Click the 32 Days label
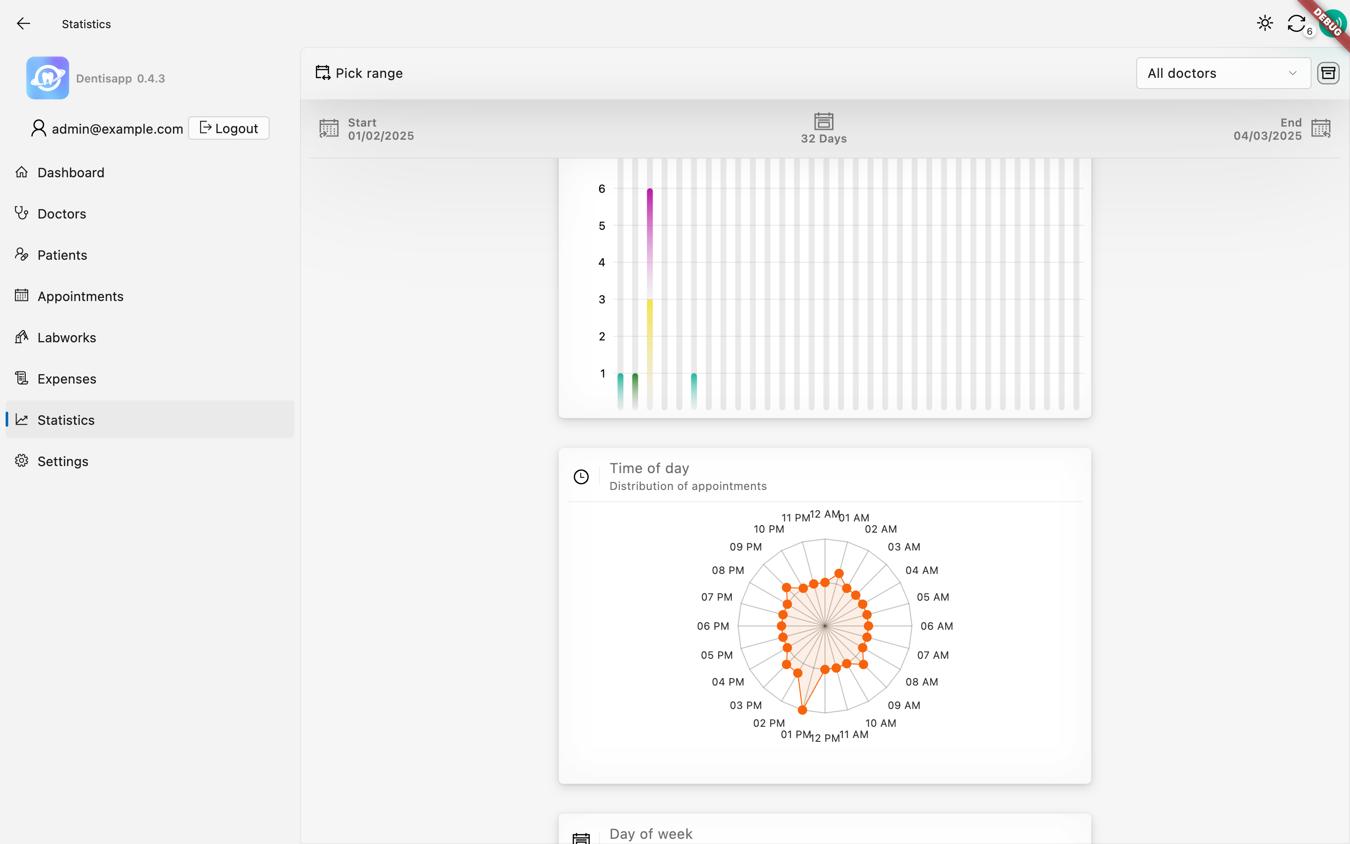1350x844 pixels. pyautogui.click(x=824, y=138)
